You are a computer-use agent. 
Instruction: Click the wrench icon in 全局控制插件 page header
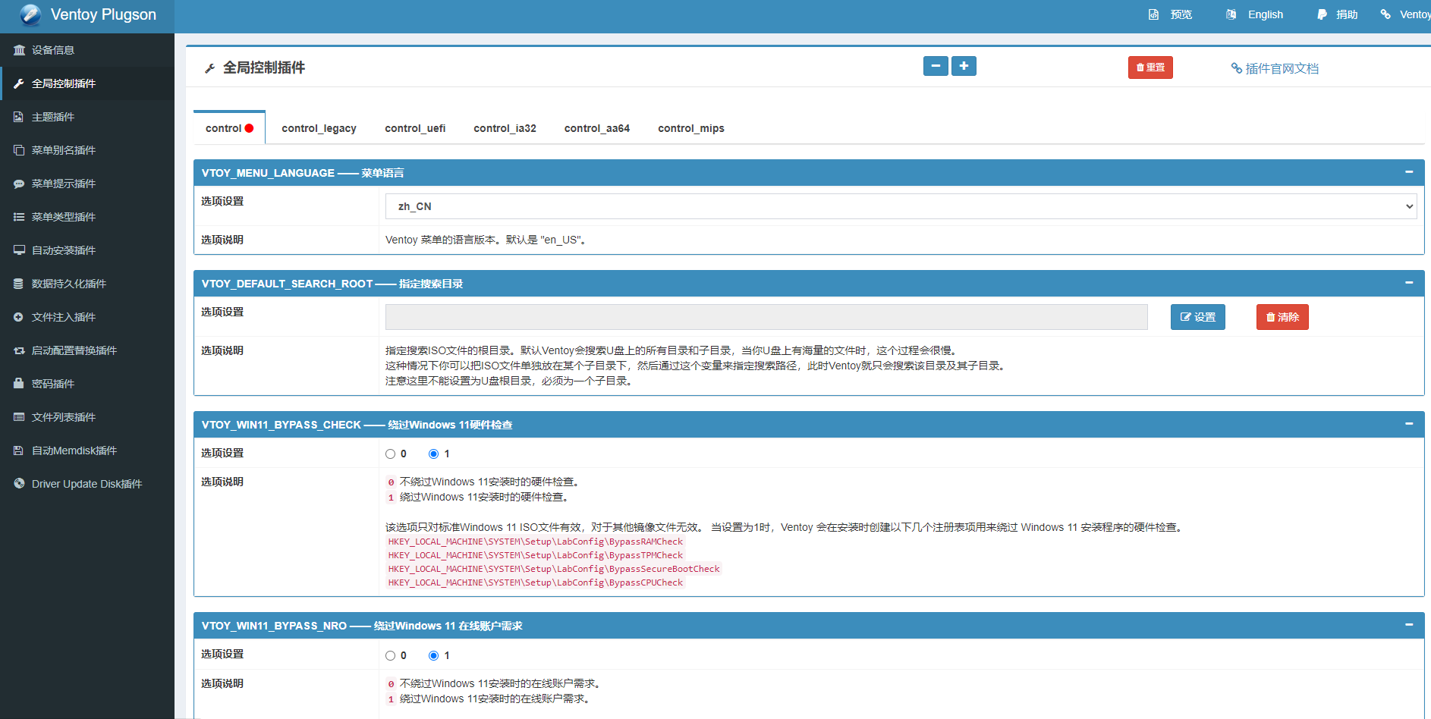click(x=210, y=68)
